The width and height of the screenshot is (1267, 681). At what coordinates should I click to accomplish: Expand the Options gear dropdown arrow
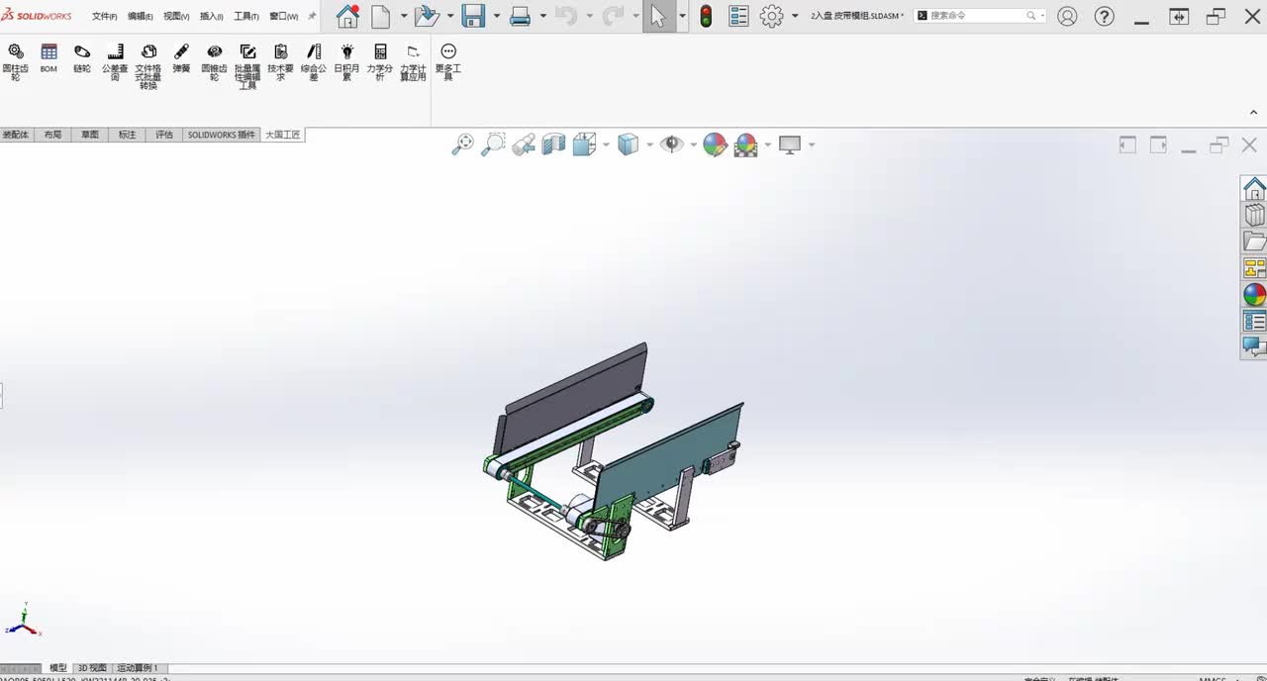tap(795, 16)
